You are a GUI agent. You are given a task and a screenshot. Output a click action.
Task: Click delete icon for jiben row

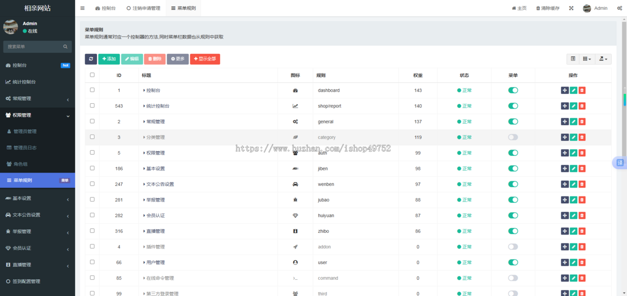(582, 168)
